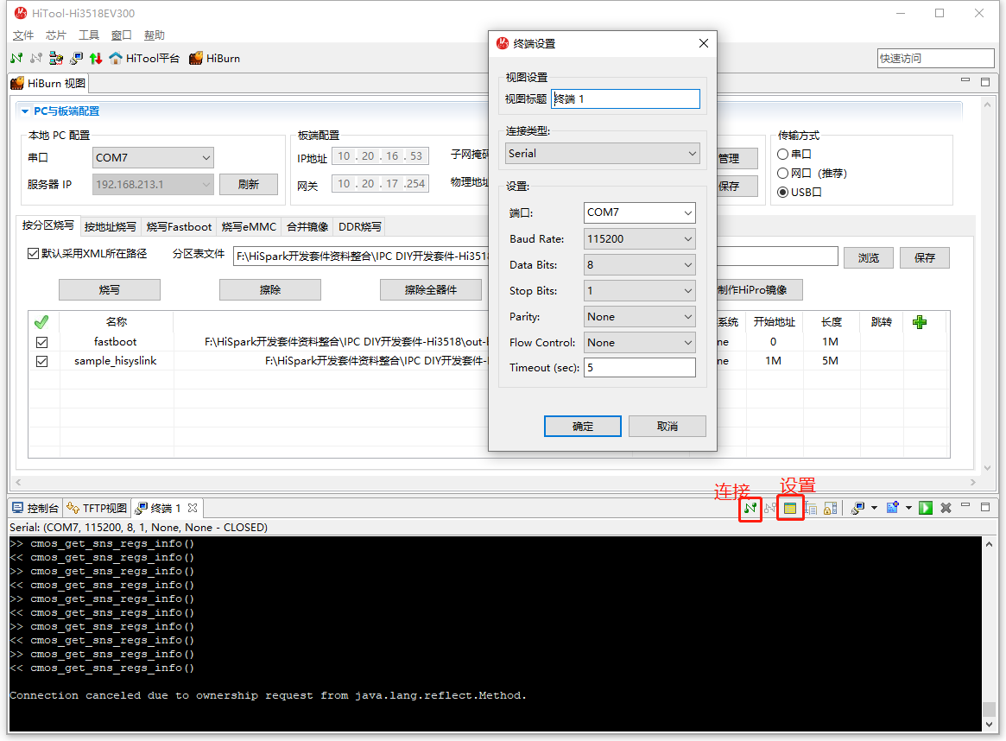Maximize the terminal panel view
Screen dimensions: 1006x741
(985, 507)
